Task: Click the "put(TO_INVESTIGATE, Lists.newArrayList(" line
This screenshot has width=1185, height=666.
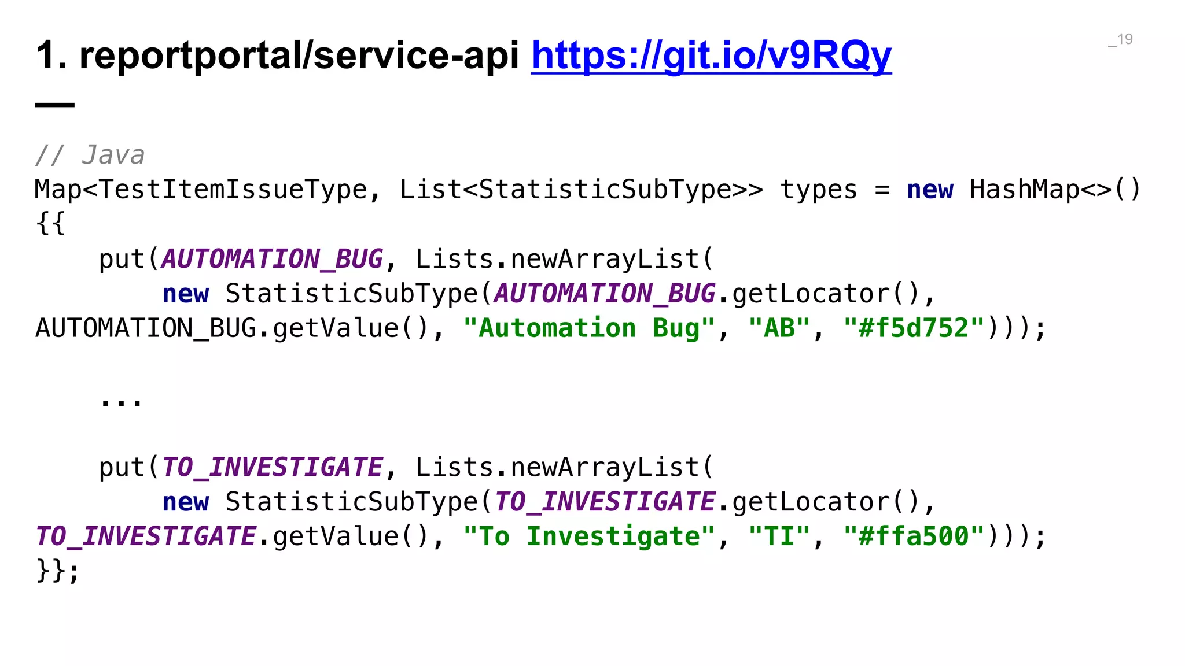Action: pos(407,467)
